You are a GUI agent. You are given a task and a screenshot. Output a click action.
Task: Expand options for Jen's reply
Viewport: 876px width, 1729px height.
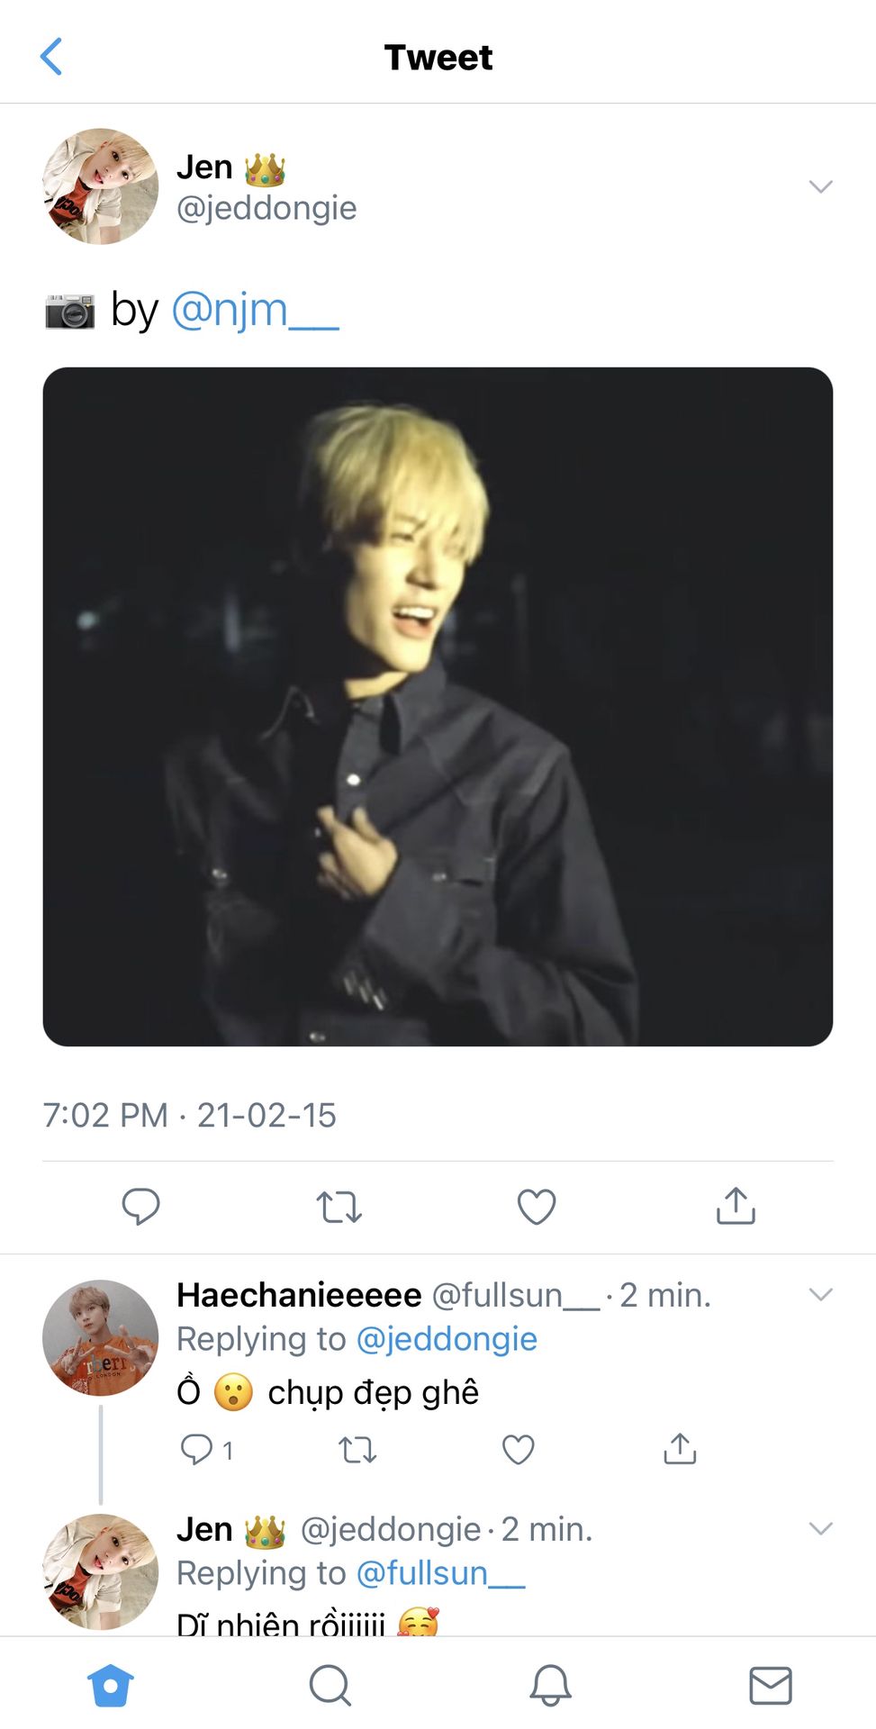pos(820,1528)
